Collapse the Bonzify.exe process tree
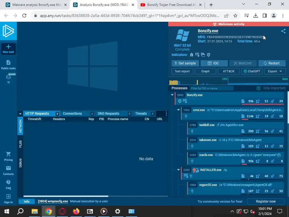This screenshot has width=289, height=217. [x=172, y=95]
